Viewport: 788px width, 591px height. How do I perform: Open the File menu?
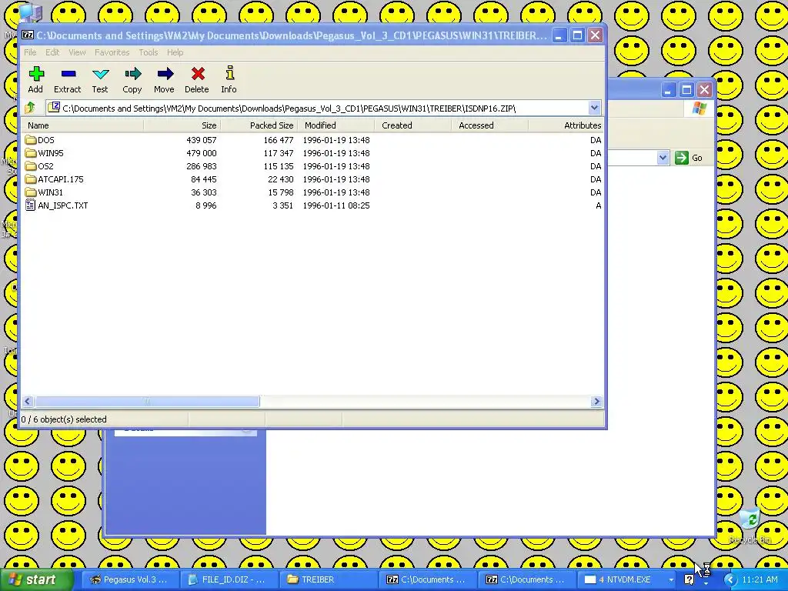[x=30, y=52]
